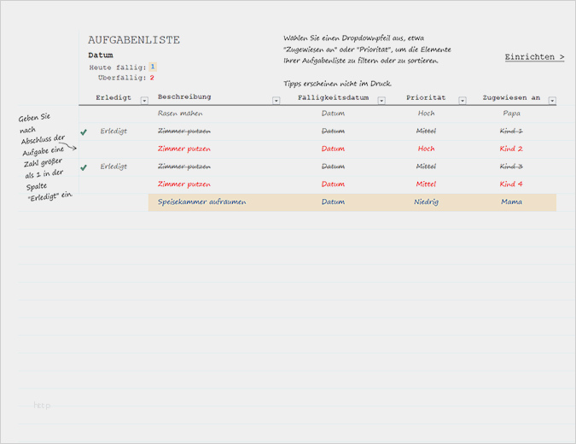576x444 pixels.
Task: Select the AUFGABENLISTE title
Action: tap(134, 40)
